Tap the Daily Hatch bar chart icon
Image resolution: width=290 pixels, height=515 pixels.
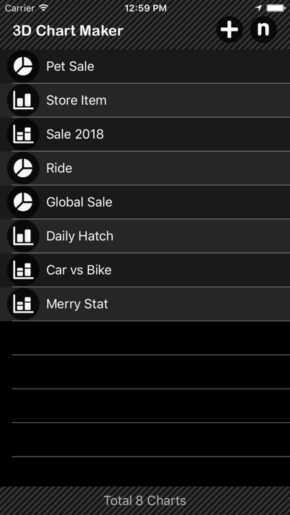(23, 236)
